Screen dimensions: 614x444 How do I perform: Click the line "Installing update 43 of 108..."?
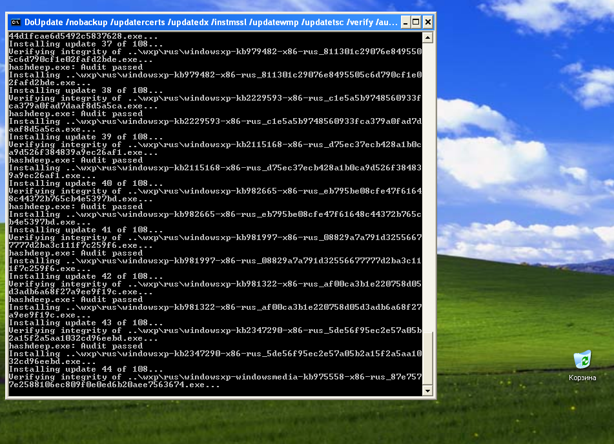pos(86,323)
